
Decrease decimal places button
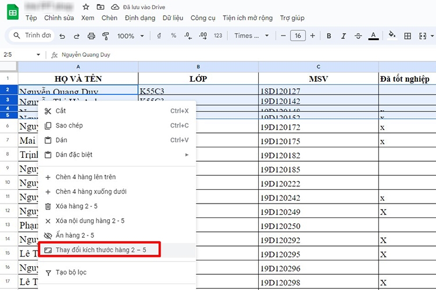click(188, 35)
